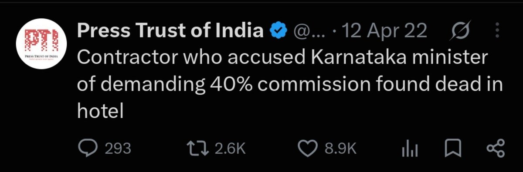The image size is (523, 172).
Task: Click the blue verified badge
Action: (278, 32)
